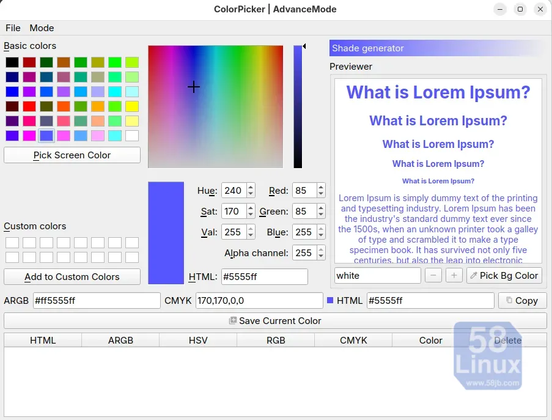Click the brightness value slider strip
Image resolution: width=552 pixels, height=420 pixels.
click(x=298, y=106)
